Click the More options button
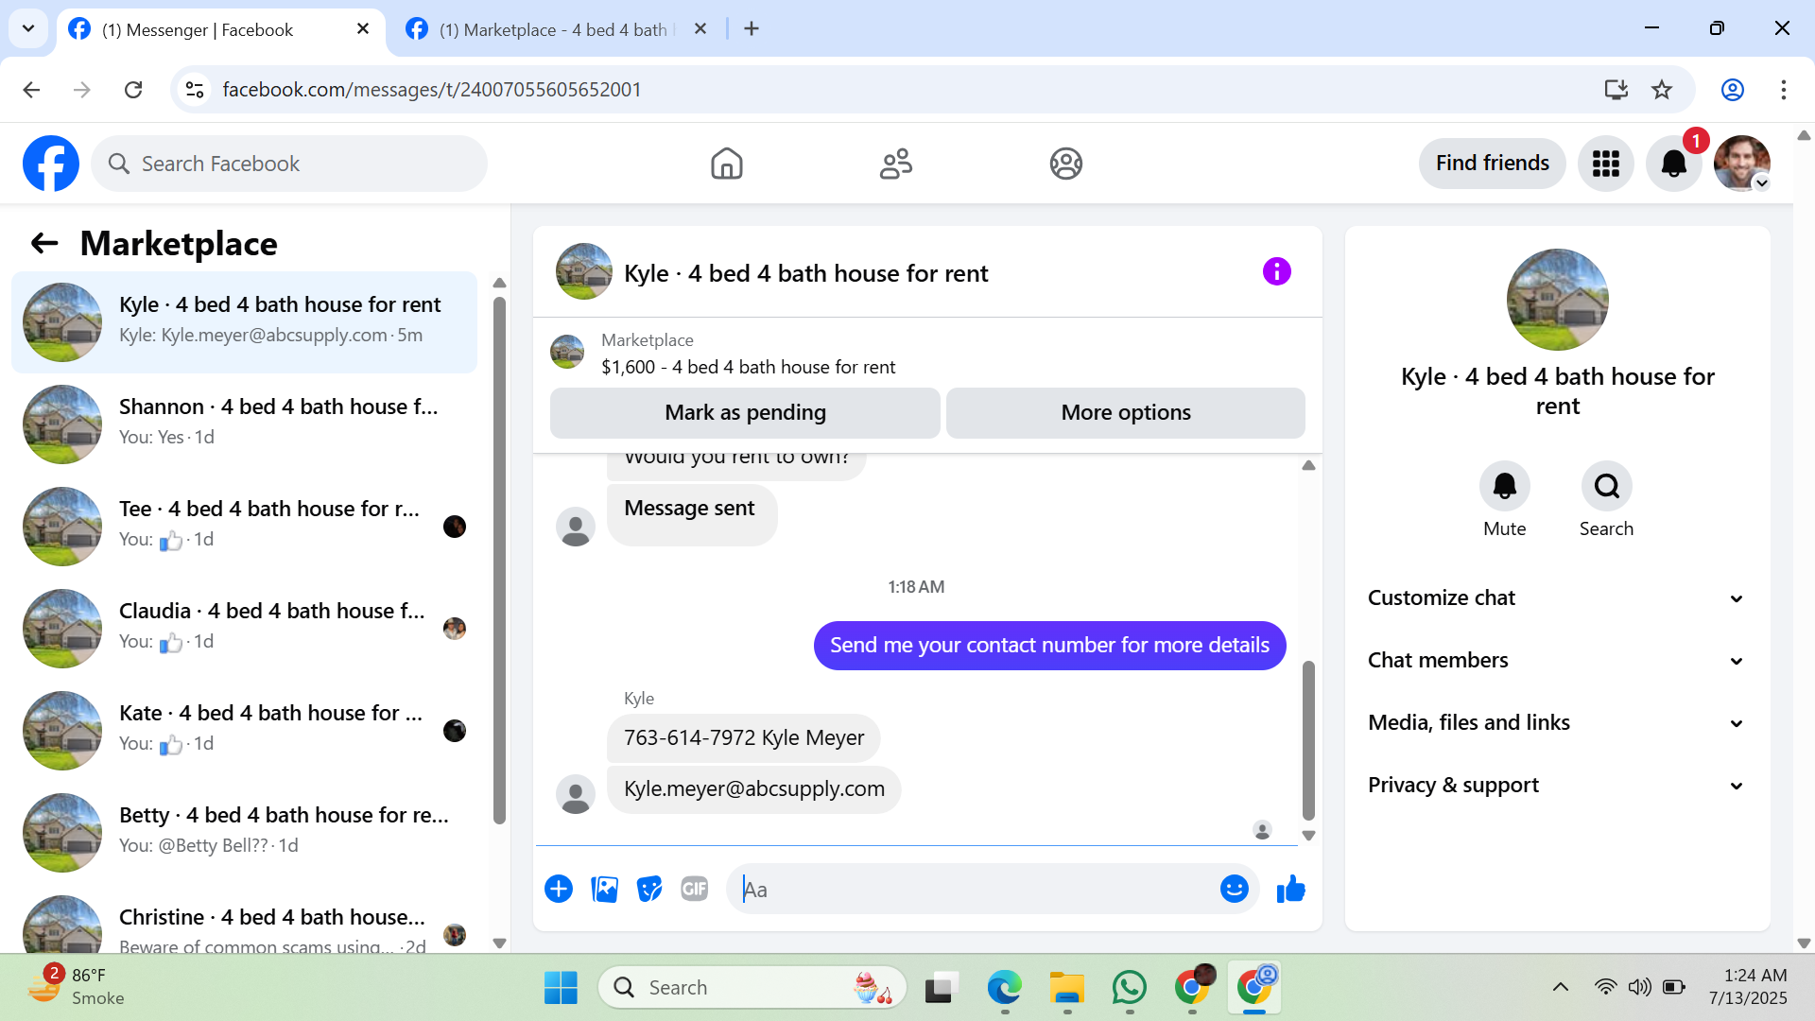The height and width of the screenshot is (1021, 1815). tap(1125, 413)
